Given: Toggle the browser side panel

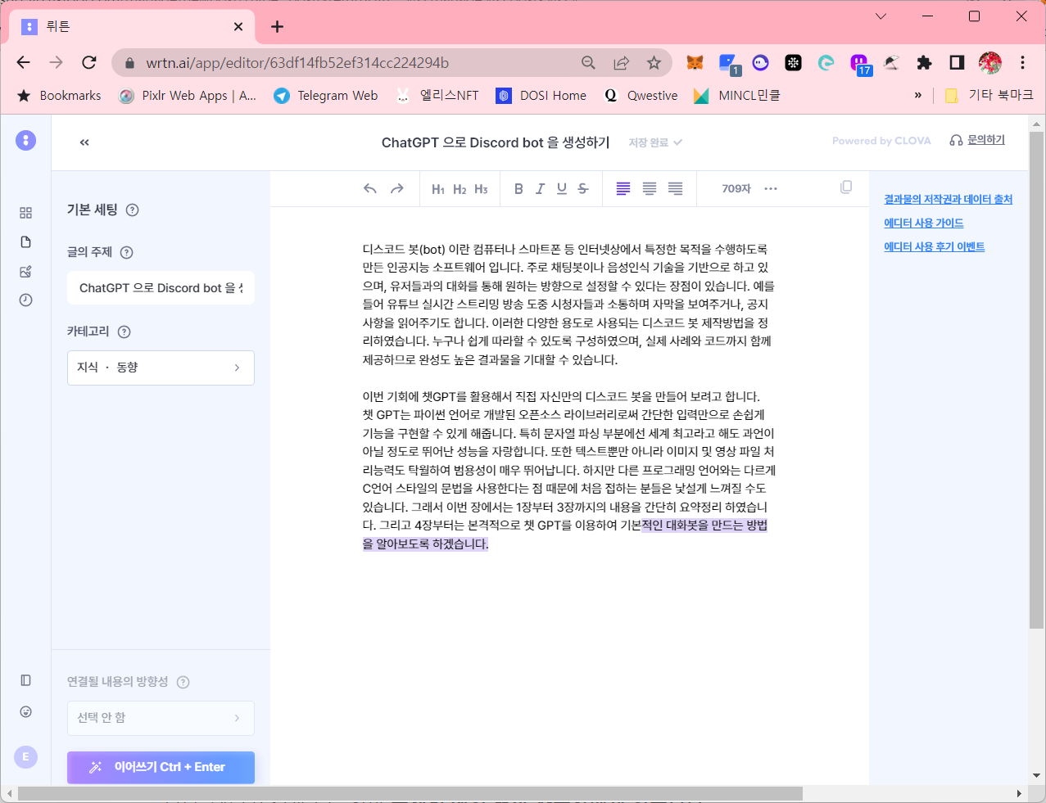Looking at the screenshot, I should [x=957, y=63].
